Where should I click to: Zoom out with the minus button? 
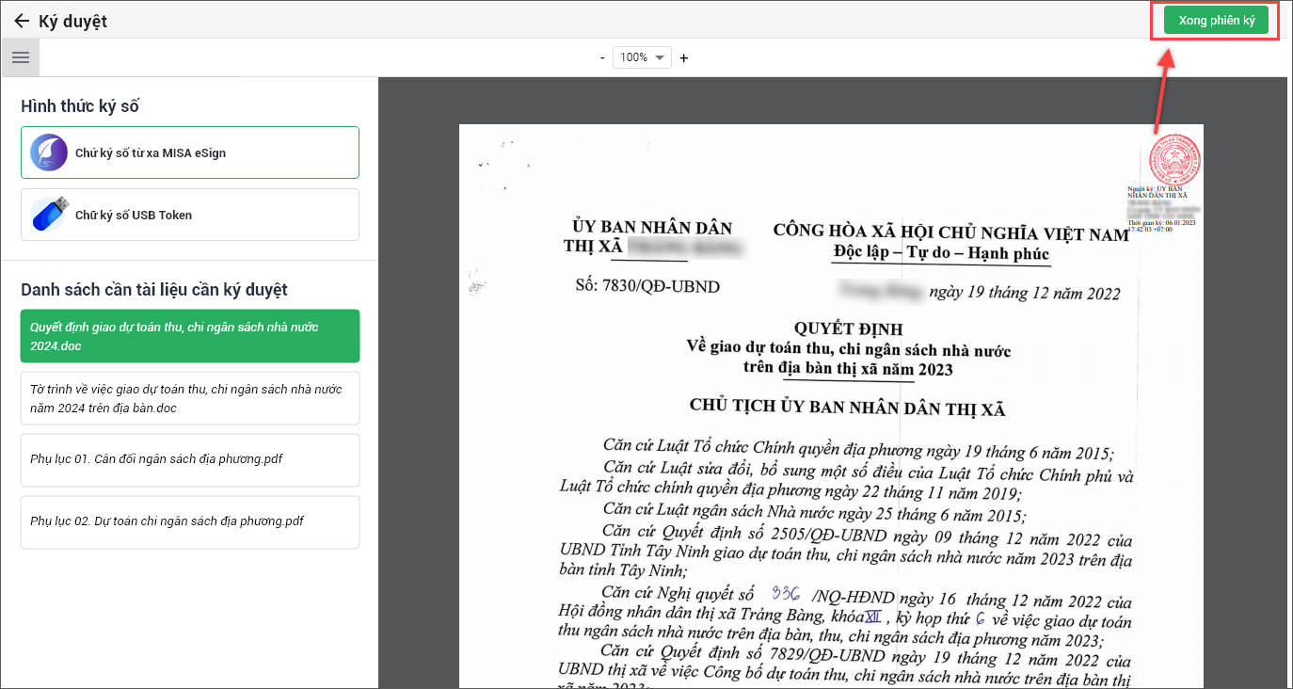pos(602,58)
